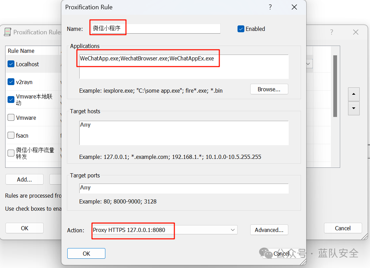Click the vertical scrollbar in the rules list
The width and height of the screenshot is (370, 268).
[x=335, y=86]
